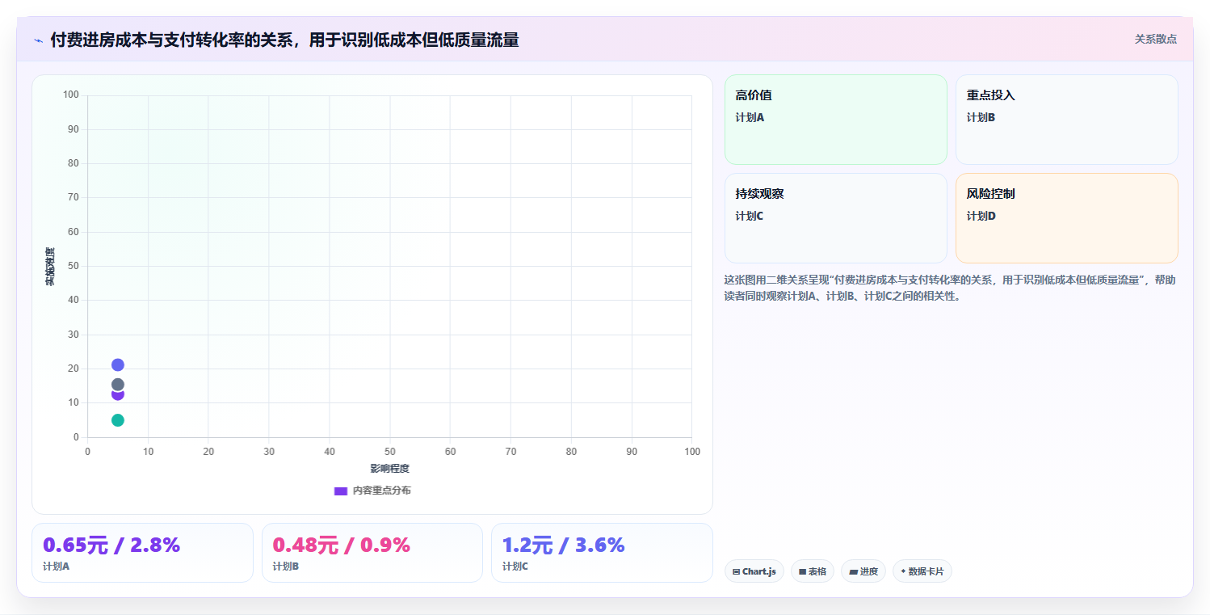1210x615 pixels.
Task: Click the teal scatter point near value 5
Action: coord(118,420)
